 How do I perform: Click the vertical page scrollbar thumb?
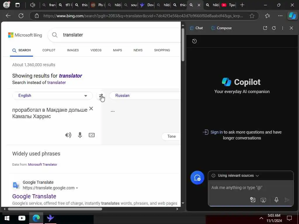(x=183, y=45)
